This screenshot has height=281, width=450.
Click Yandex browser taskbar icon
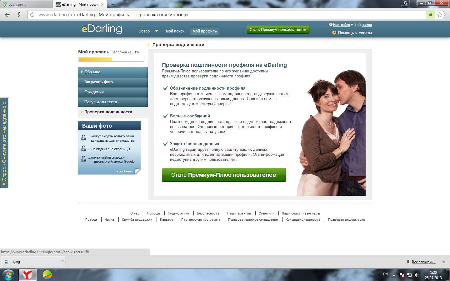pyautogui.click(x=28, y=275)
